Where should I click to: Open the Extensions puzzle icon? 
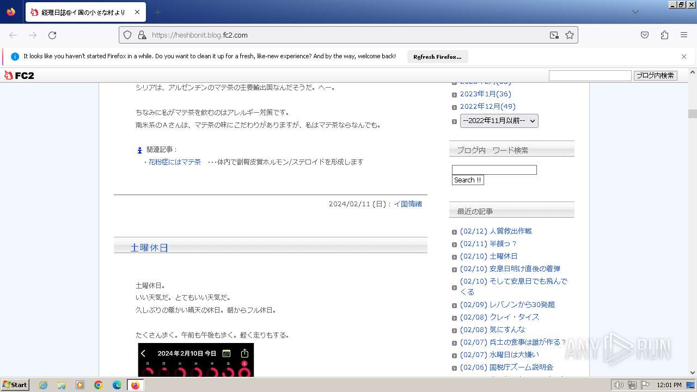point(664,35)
